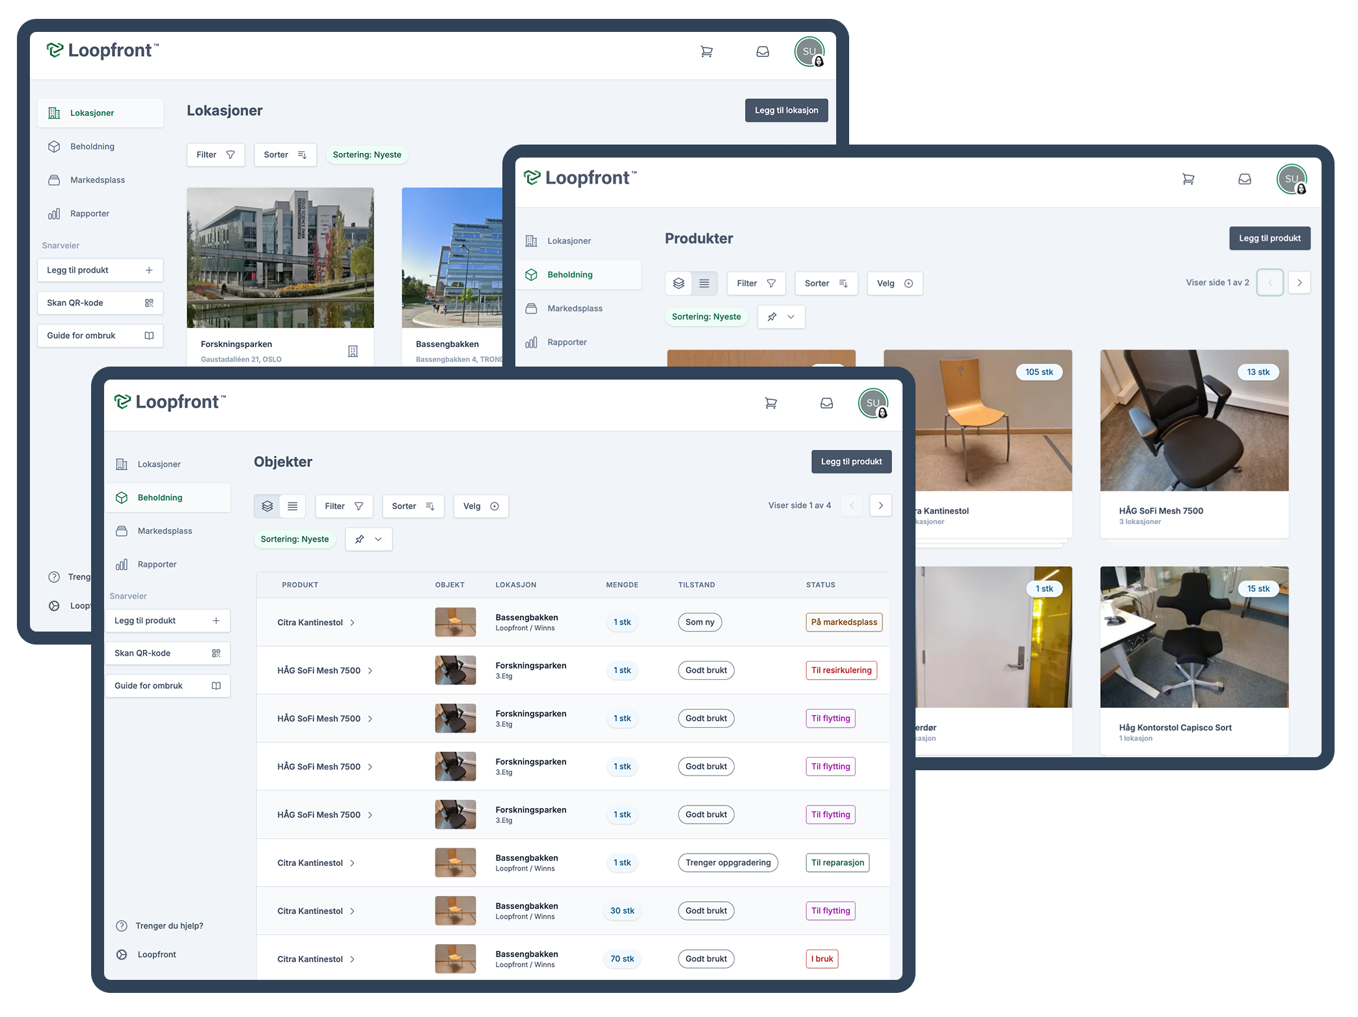
Task: Open Markedsplass in Objekter sidebar
Action: (x=165, y=531)
